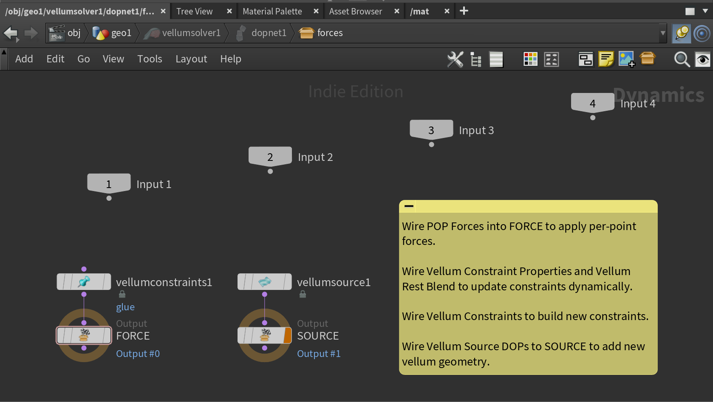This screenshot has height=402, width=713.
Task: Open the Edit menu
Action: tap(55, 59)
